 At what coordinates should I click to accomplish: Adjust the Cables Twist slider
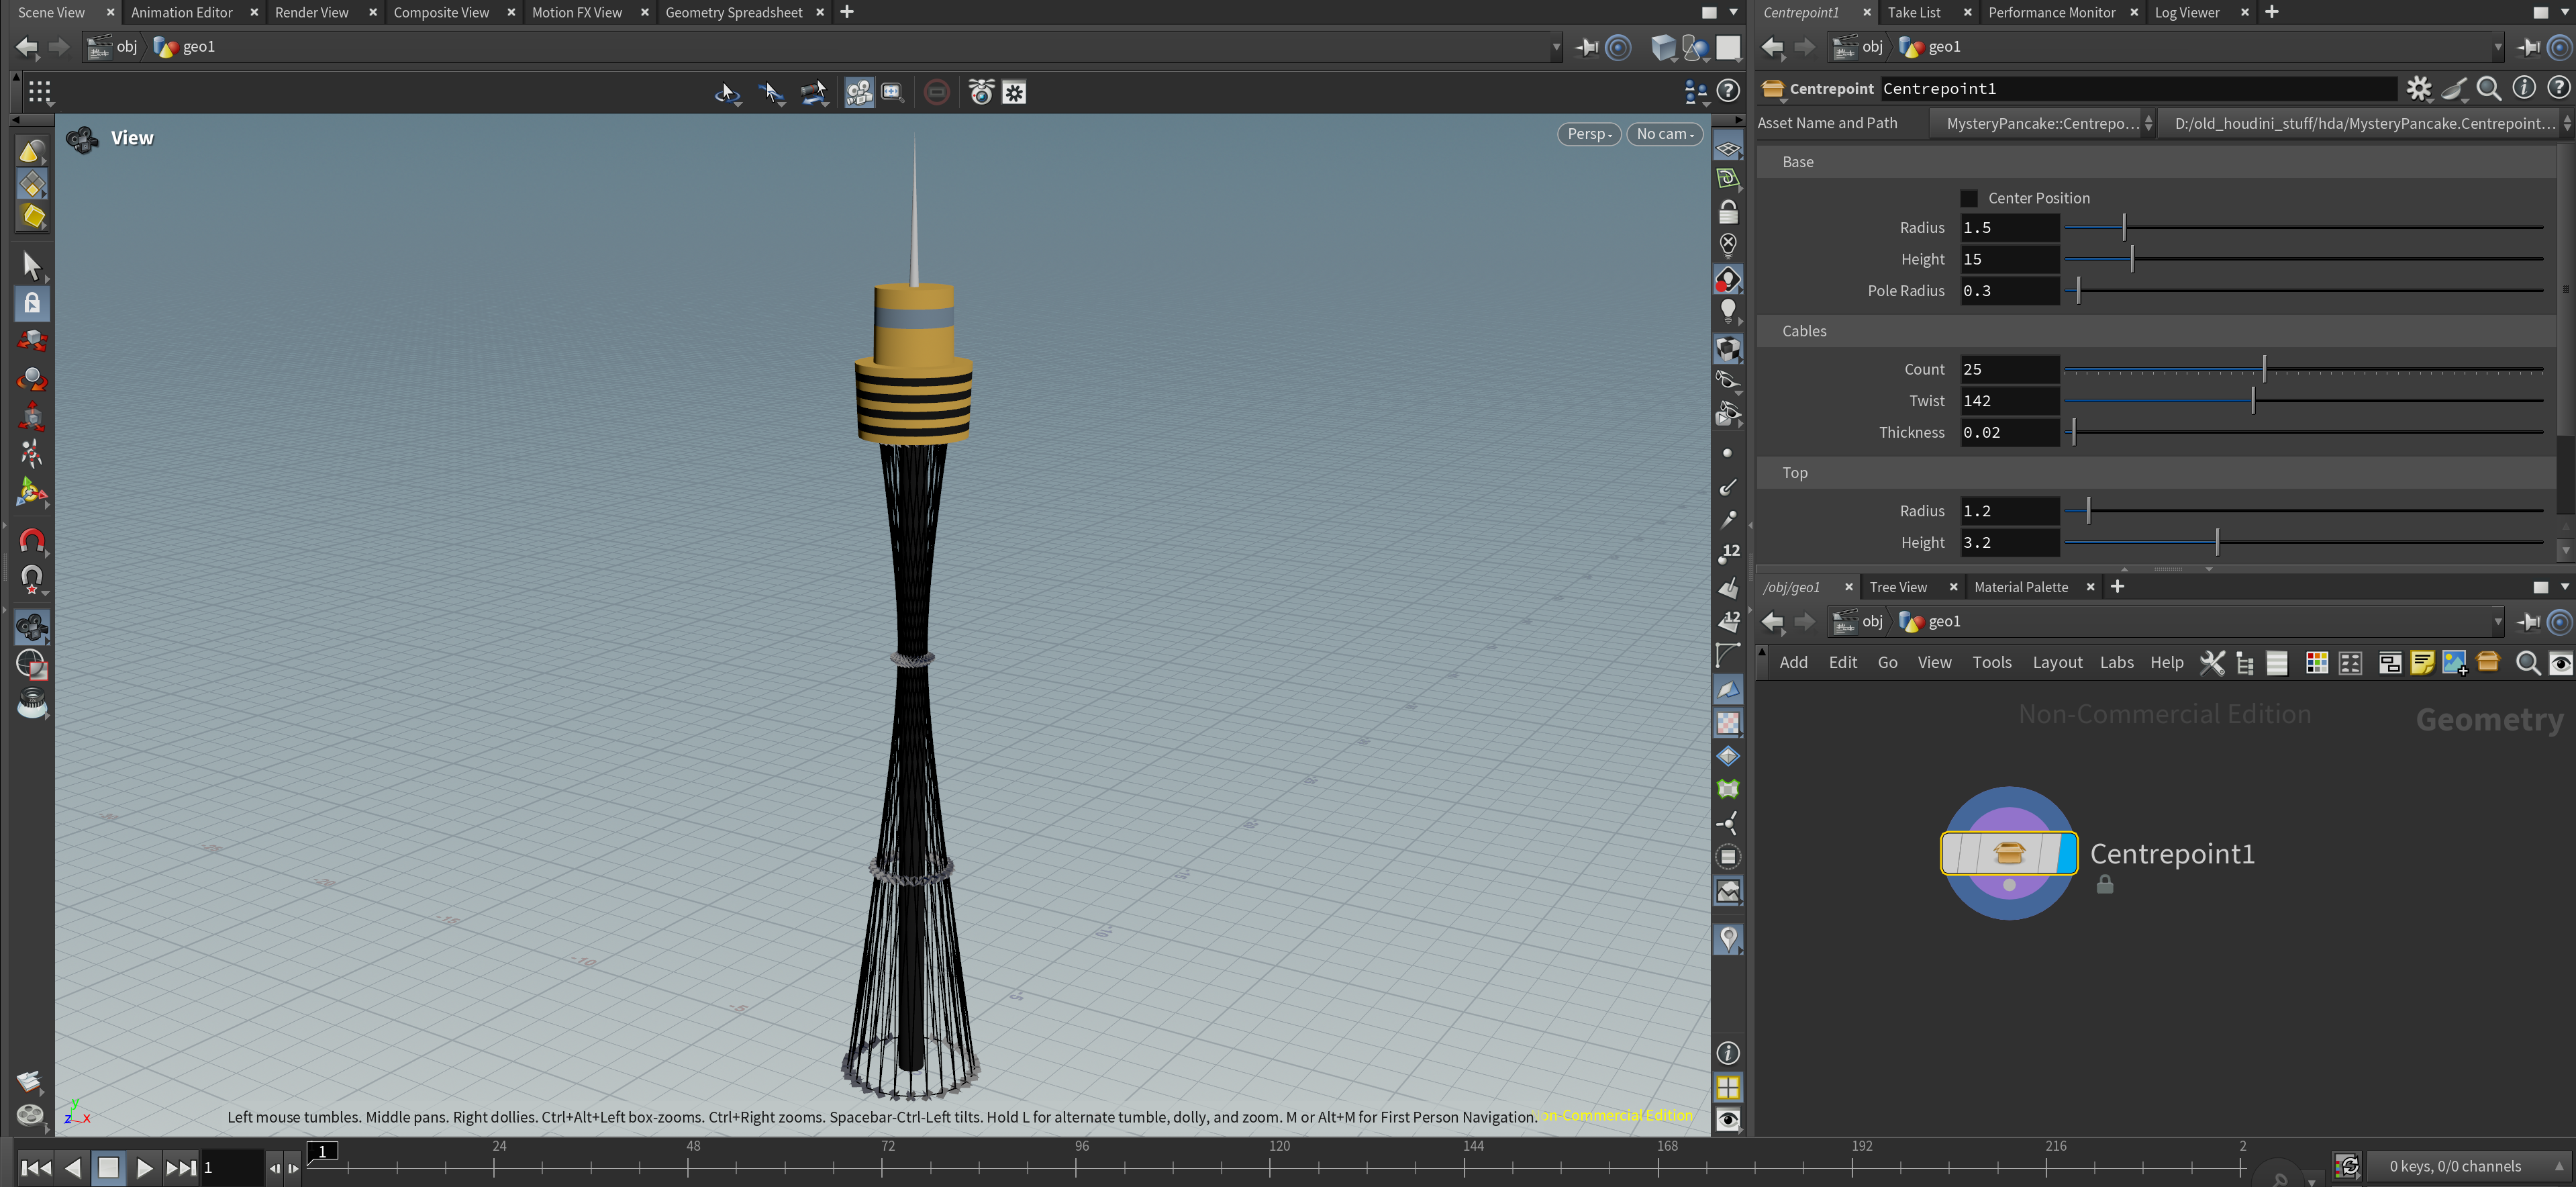pos(2252,401)
